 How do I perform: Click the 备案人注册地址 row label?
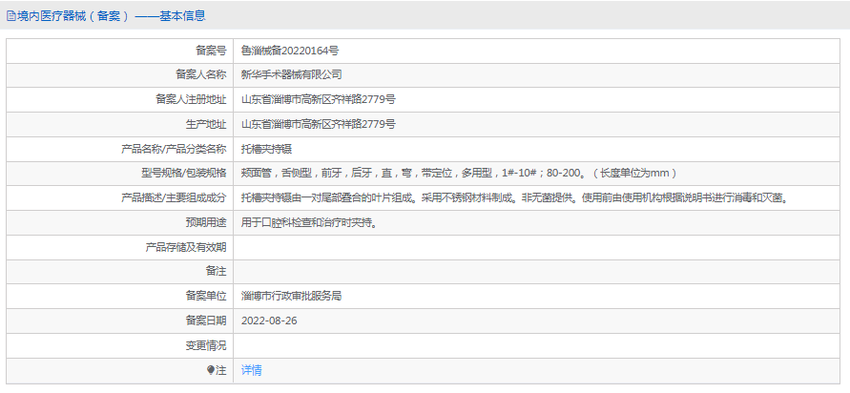point(191,100)
